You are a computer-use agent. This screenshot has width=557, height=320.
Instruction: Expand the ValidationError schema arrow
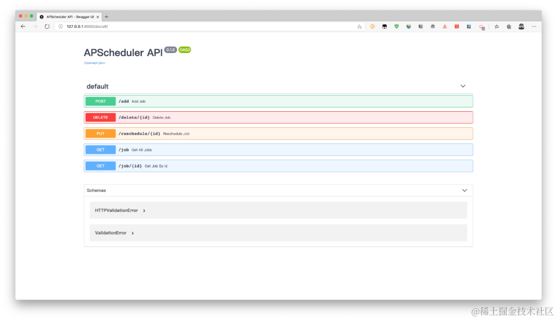coord(133,233)
